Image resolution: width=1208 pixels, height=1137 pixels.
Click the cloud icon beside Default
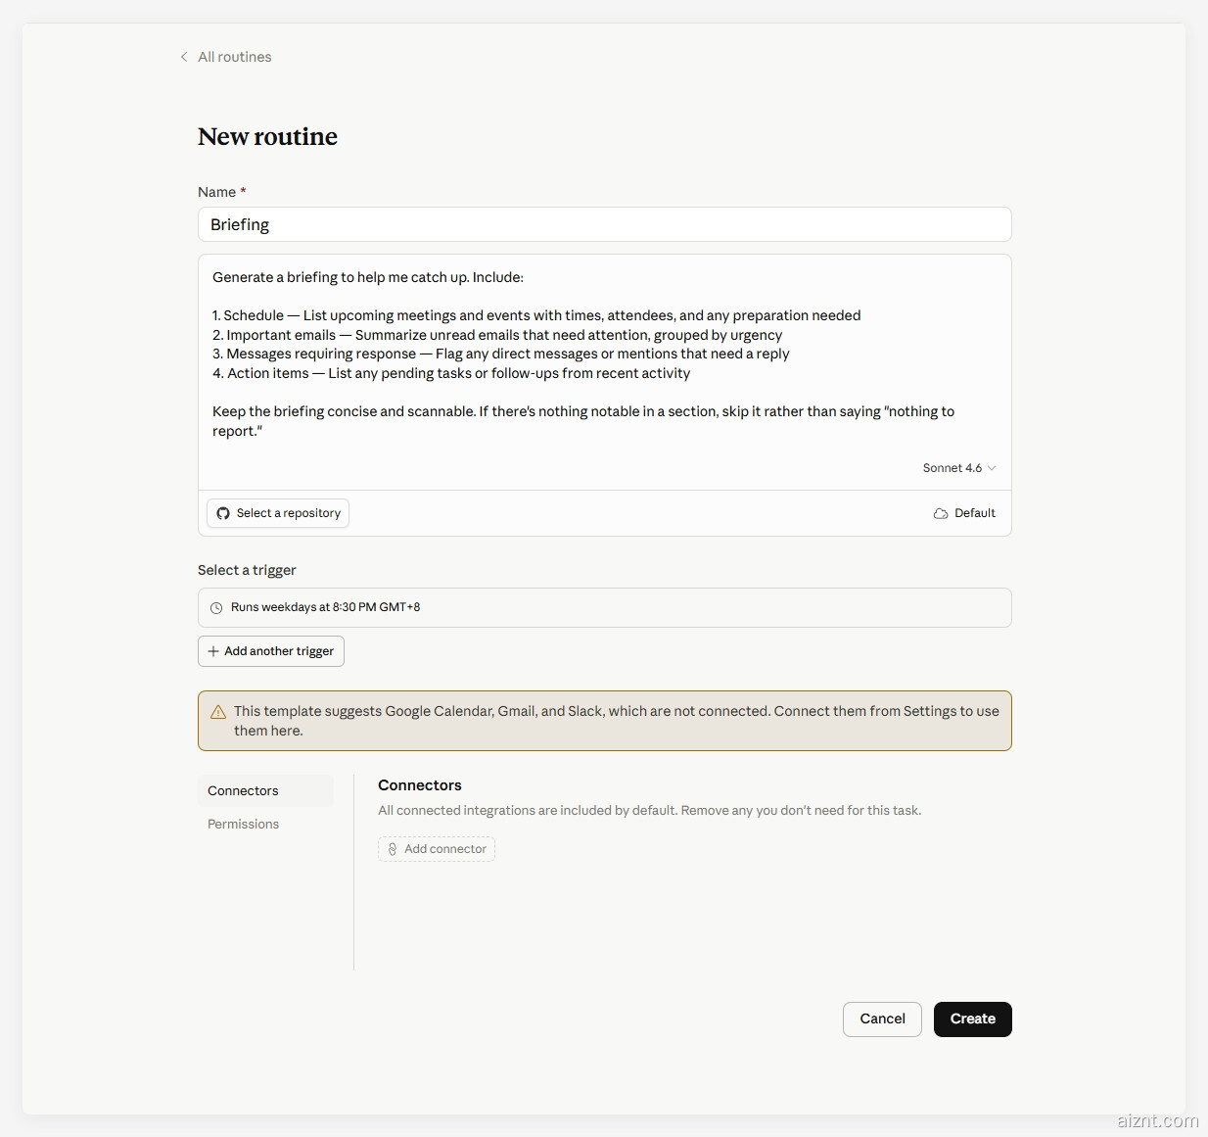(941, 513)
